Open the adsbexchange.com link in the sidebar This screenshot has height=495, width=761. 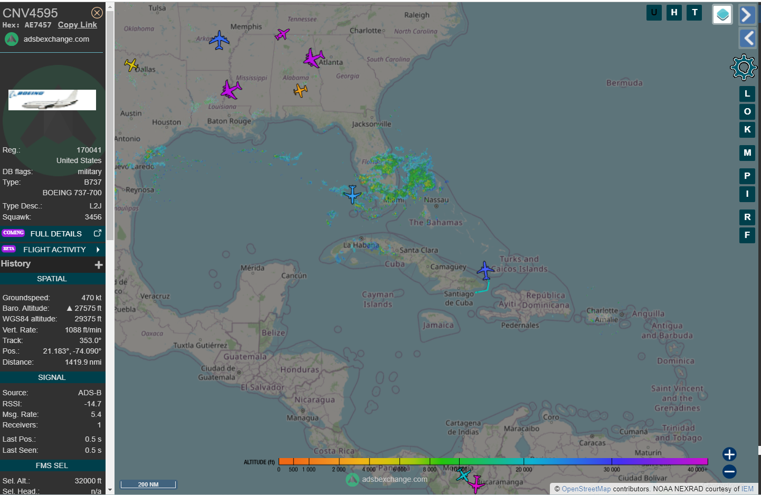click(56, 39)
